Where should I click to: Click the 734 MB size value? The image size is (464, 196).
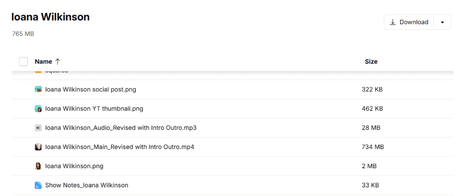click(x=373, y=147)
